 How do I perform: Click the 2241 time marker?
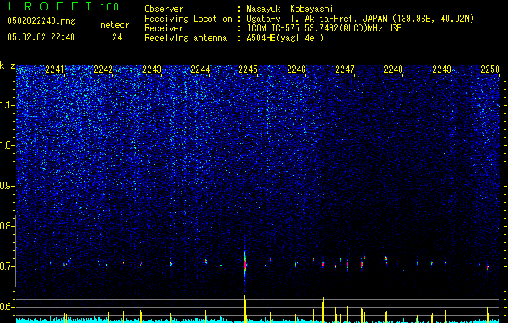[55, 69]
